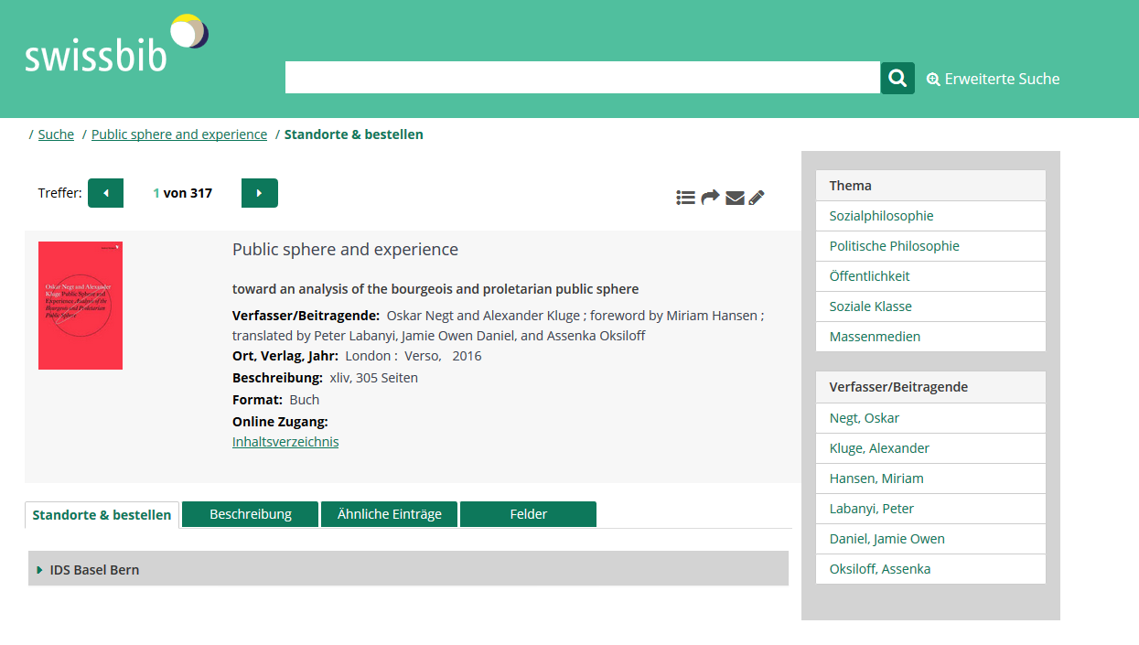1139x645 pixels.
Task: Select Sozialphilosophie under Thema
Action: (881, 216)
